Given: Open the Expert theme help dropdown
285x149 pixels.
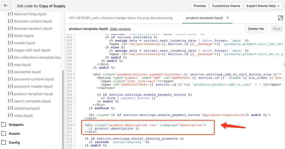Looking at the screenshot, I should coord(263,6).
